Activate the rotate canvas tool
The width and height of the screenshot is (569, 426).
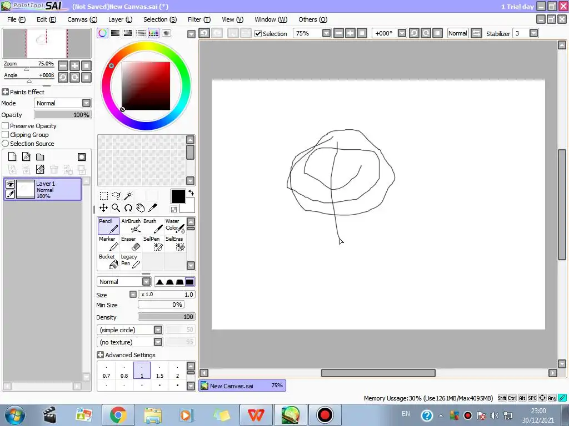click(x=128, y=208)
